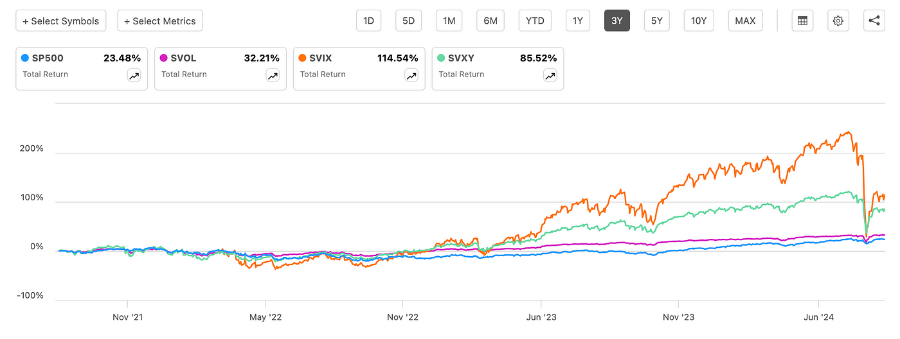Click Total Return under SVOL
Image resolution: width=900 pixels, height=339 pixels.
(x=184, y=74)
